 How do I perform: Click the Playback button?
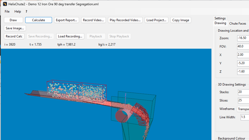(x=96, y=36)
